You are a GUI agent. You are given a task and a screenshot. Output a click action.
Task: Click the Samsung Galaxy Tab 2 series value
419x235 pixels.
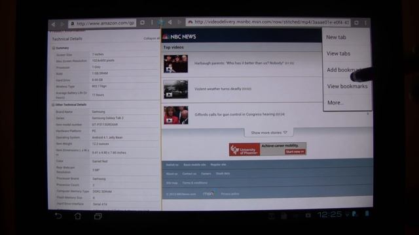(107, 118)
